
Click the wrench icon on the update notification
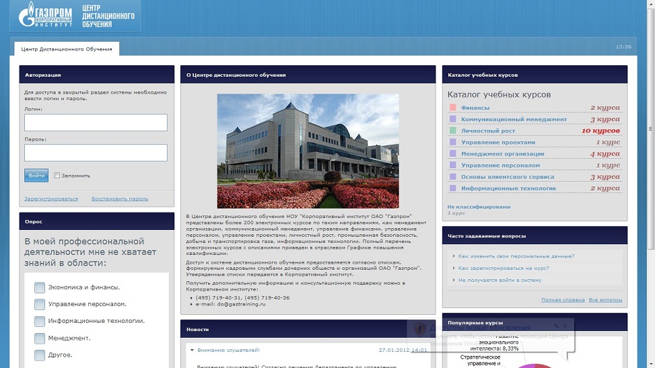(556, 326)
